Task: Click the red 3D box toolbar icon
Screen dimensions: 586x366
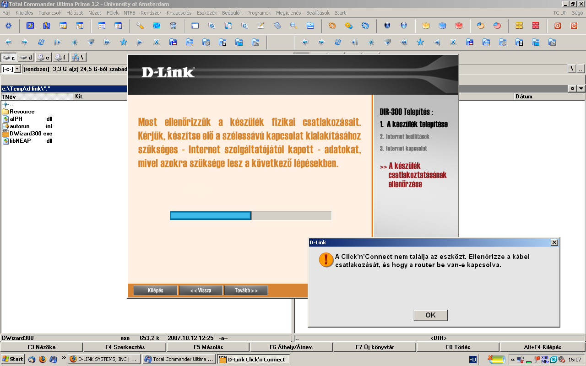Action: click(x=459, y=26)
